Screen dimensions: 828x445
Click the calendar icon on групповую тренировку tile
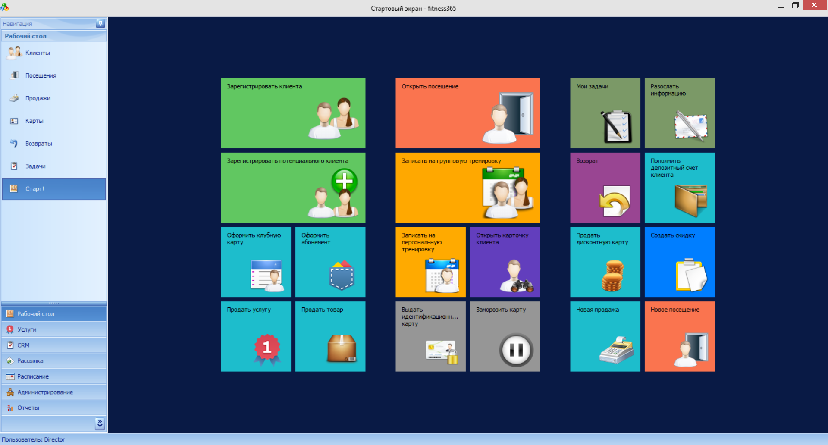tap(508, 192)
